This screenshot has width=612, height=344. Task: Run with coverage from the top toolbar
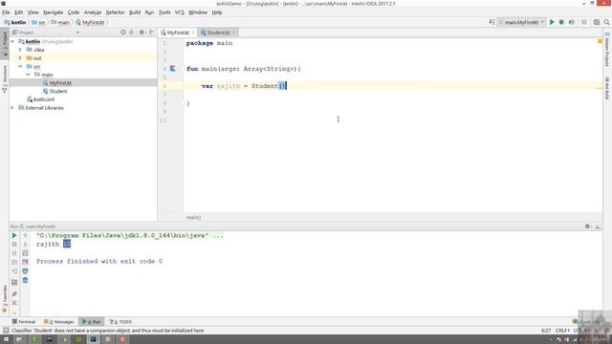572,22
